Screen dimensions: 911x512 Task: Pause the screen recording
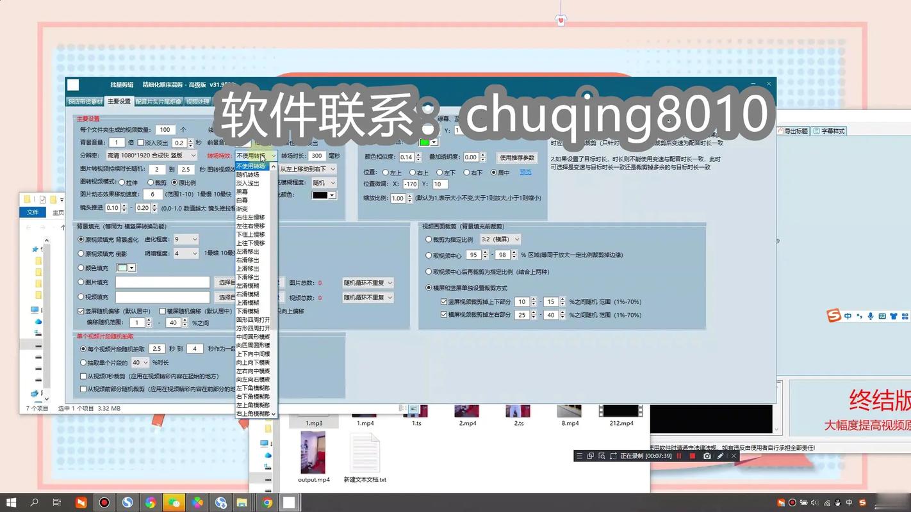click(x=679, y=456)
